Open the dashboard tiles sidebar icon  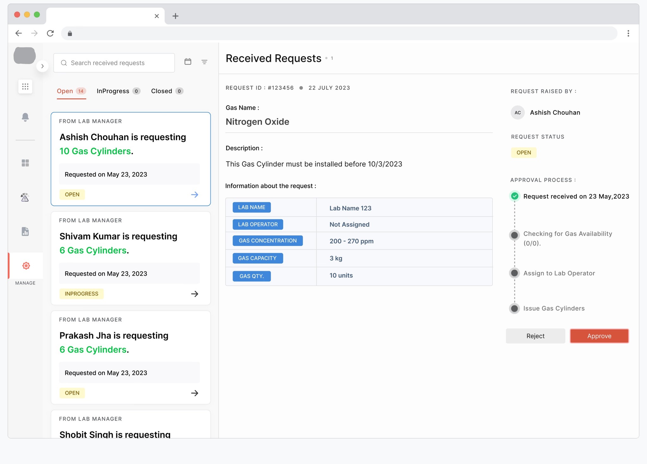25,163
